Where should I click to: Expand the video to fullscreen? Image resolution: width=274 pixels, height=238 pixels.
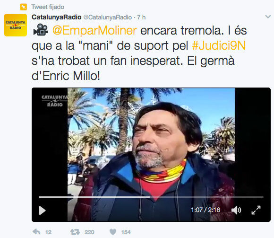pos(256,210)
